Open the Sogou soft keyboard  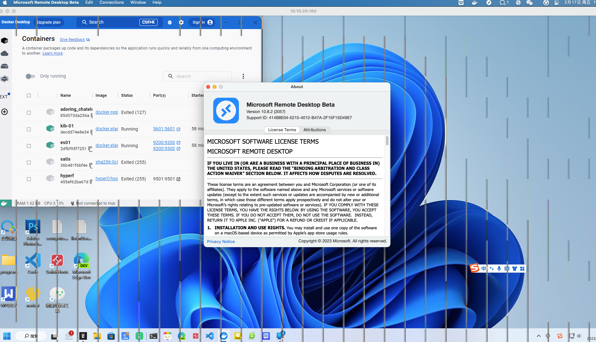pyautogui.click(x=506, y=269)
